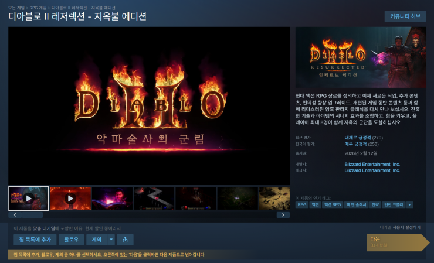Select the 던전 크롤러 tag
Image resolution: width=434 pixels, height=263 pixels.
[x=394, y=204]
